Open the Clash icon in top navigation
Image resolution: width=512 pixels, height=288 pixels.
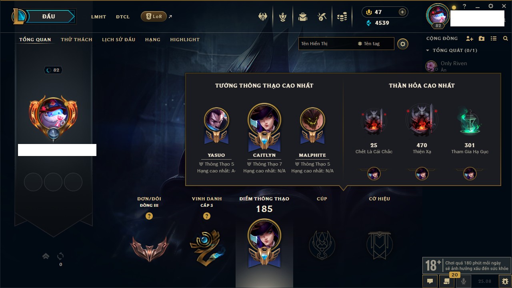tap(263, 17)
